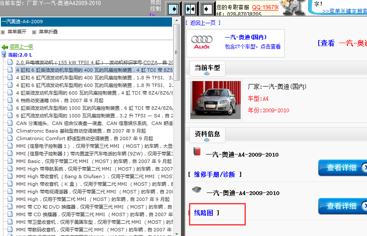367x236 pixels.
Task: Open Climatronic Basis 基础型自动空调 entry
Action: tap(81, 131)
